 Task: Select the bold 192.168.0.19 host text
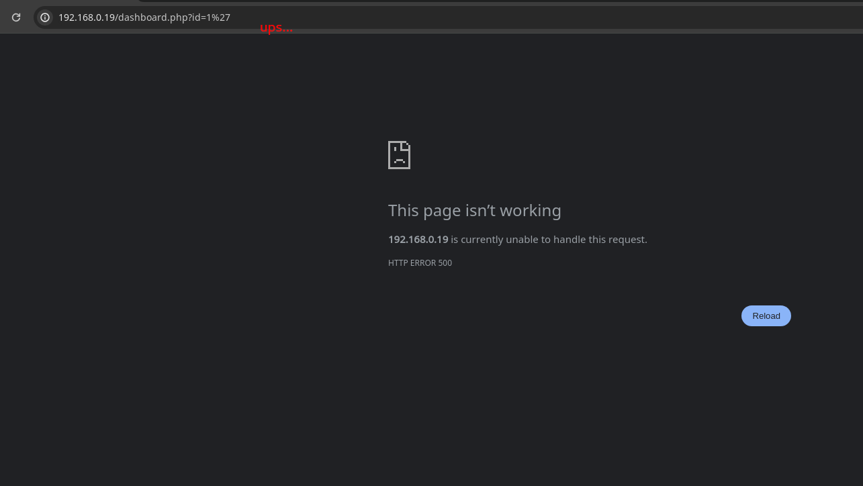pyautogui.click(x=418, y=240)
